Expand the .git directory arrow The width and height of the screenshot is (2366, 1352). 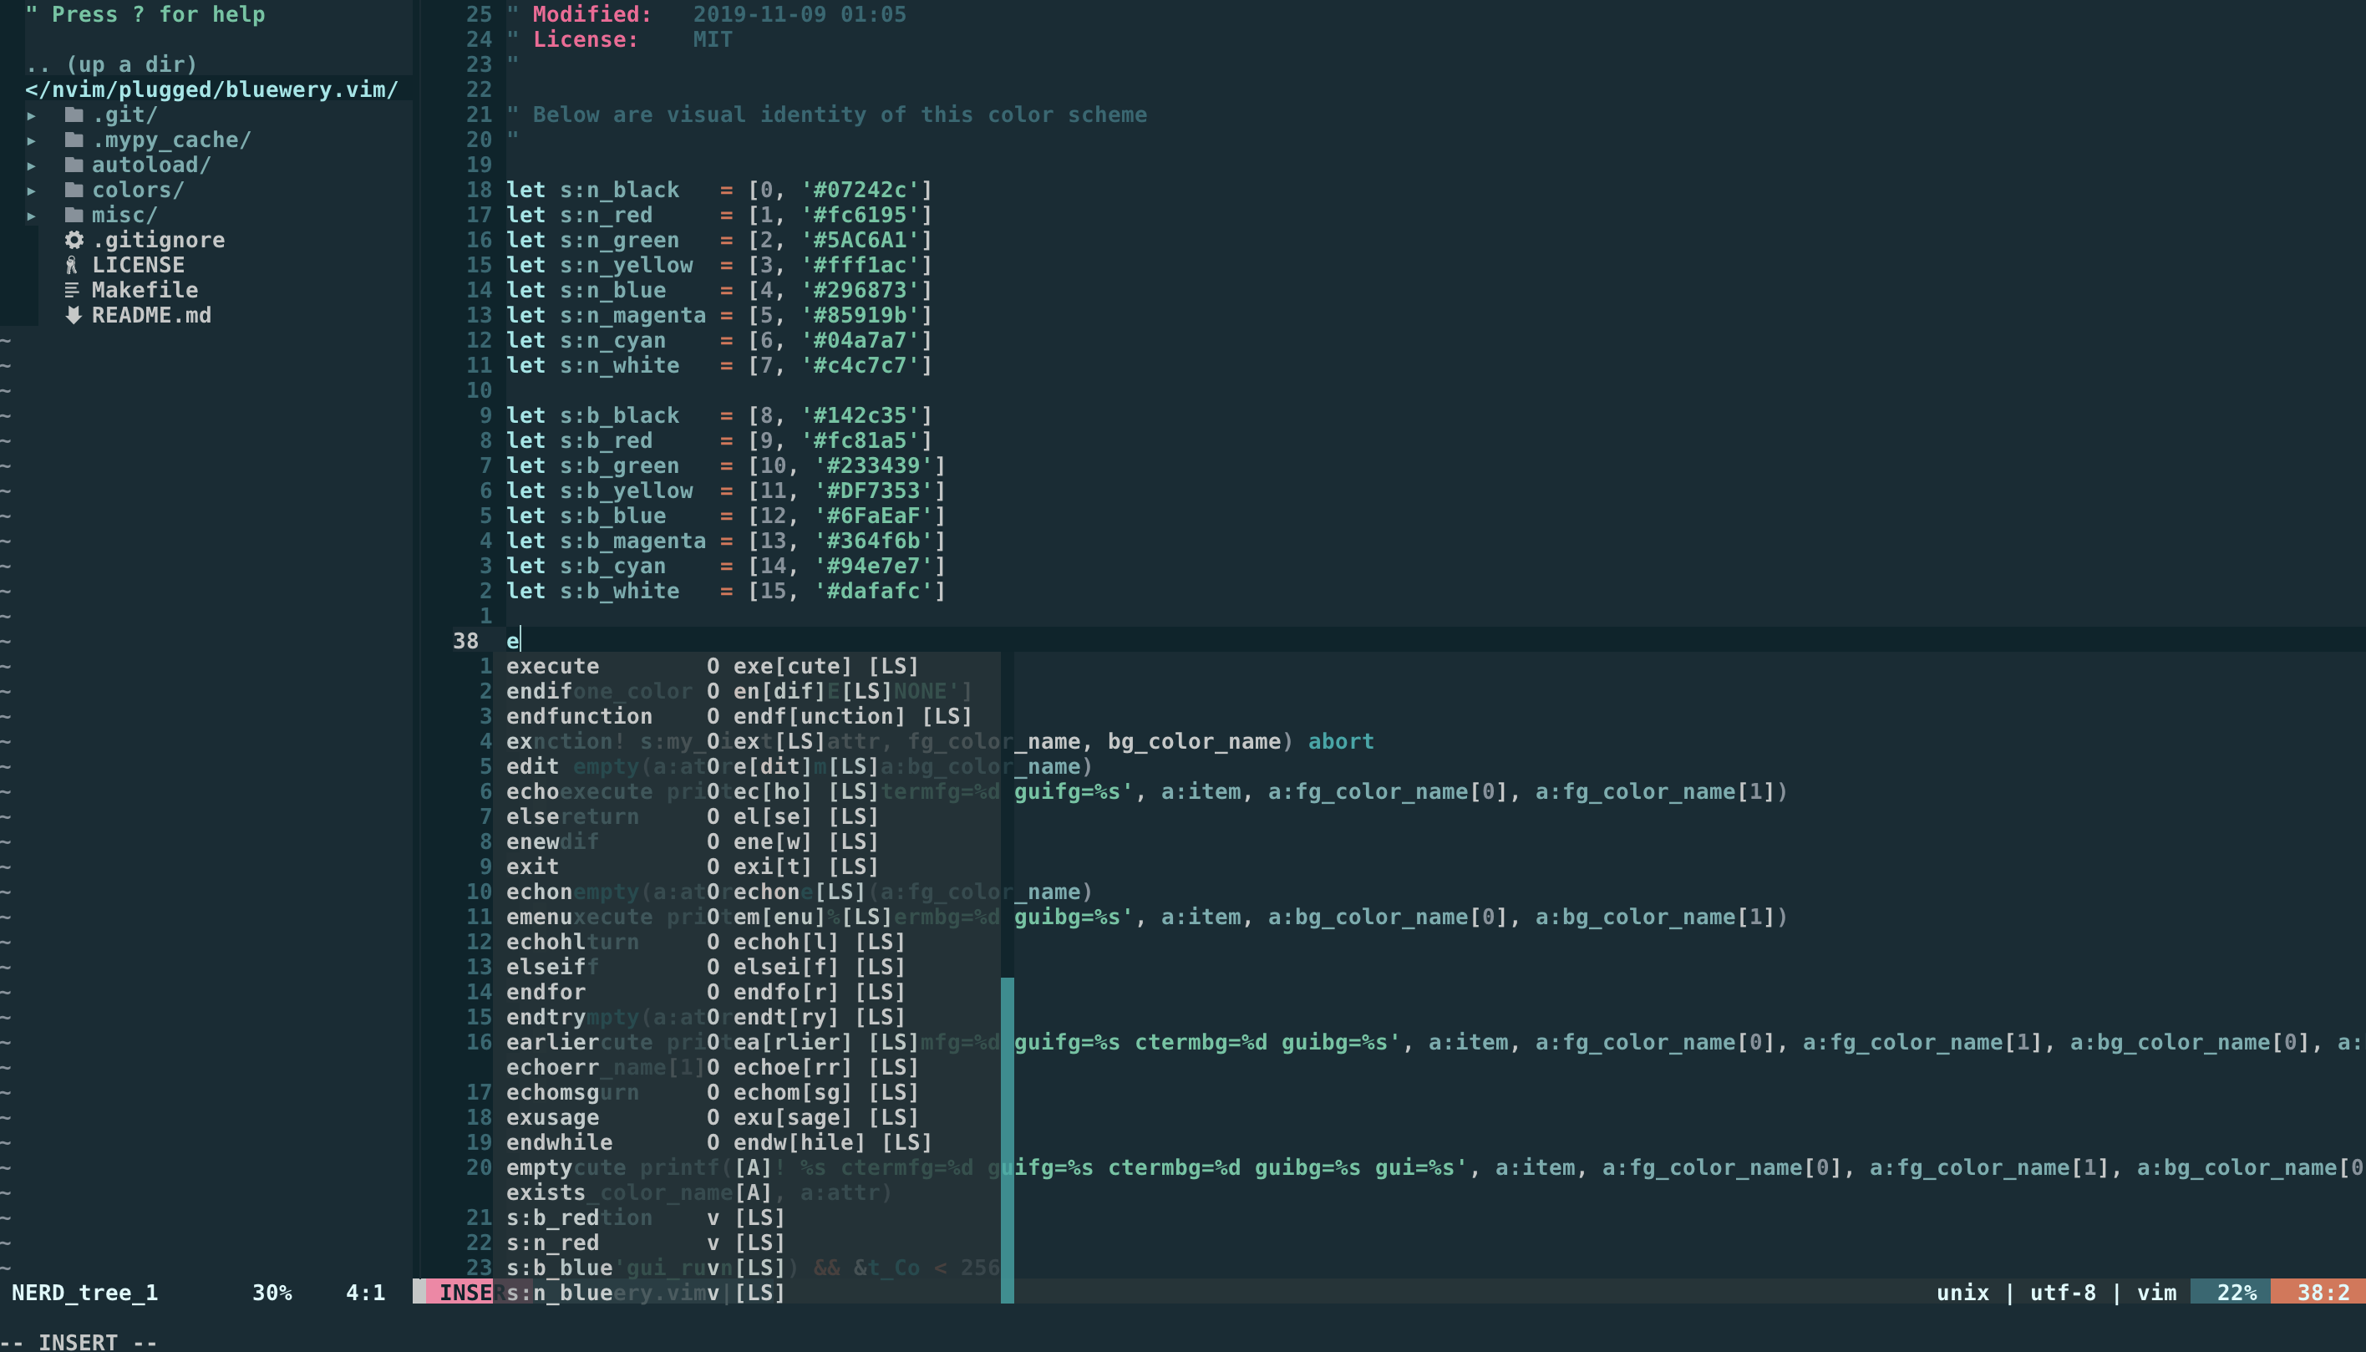[32, 115]
